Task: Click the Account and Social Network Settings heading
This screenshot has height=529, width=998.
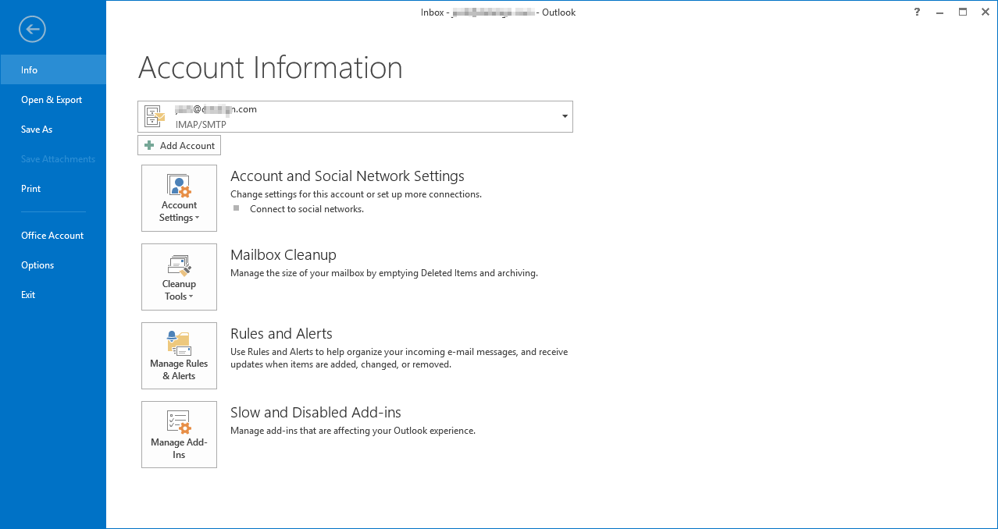Action: [x=348, y=176]
